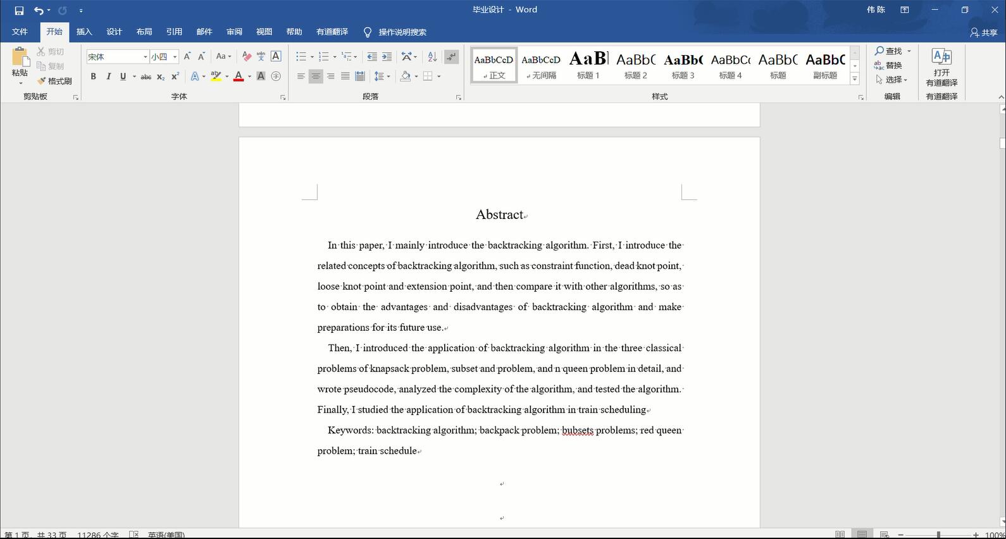Apply the yellow text highlight color
This screenshot has height=539, width=1006.
click(216, 77)
